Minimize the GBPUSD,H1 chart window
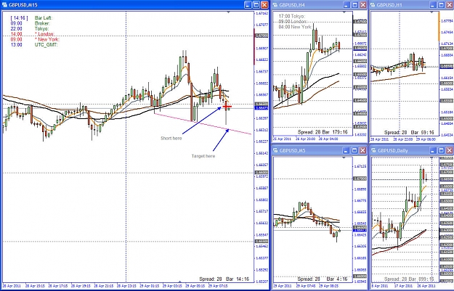This screenshot has width=454, height=291. click(x=433, y=4)
